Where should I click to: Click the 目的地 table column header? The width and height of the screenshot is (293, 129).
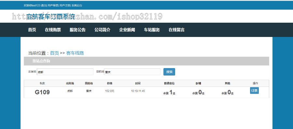[89, 83]
